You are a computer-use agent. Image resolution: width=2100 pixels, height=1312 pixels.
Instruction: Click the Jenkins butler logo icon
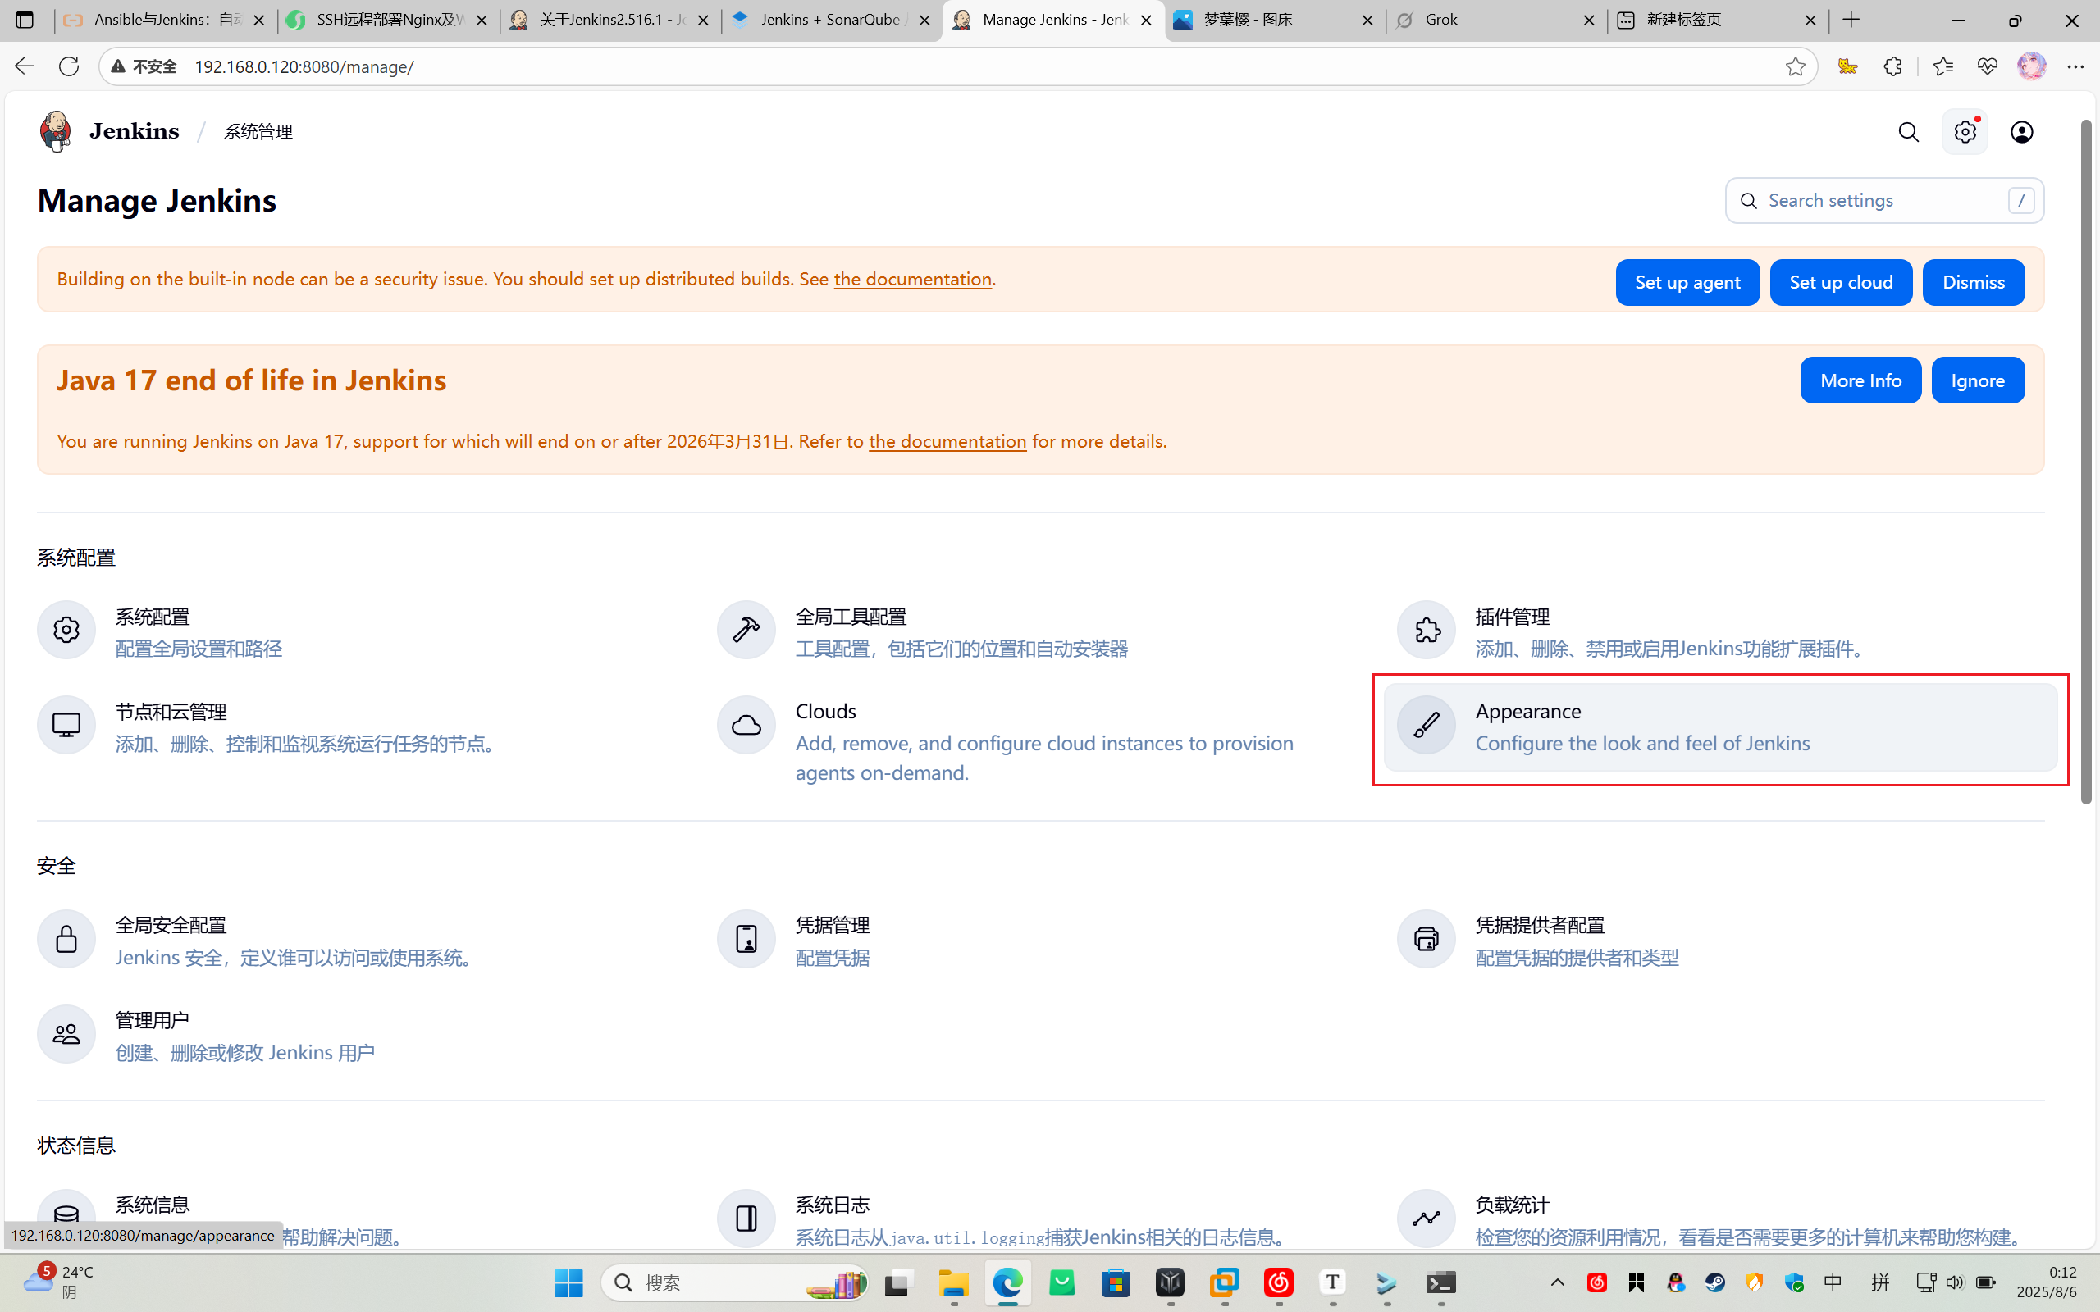(x=56, y=131)
